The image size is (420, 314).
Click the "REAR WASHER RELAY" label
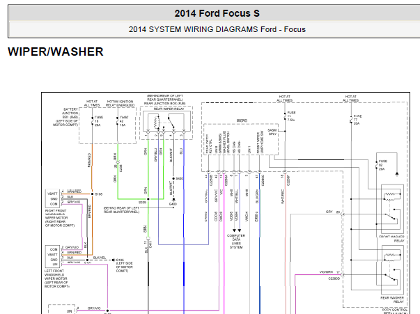click(392, 299)
